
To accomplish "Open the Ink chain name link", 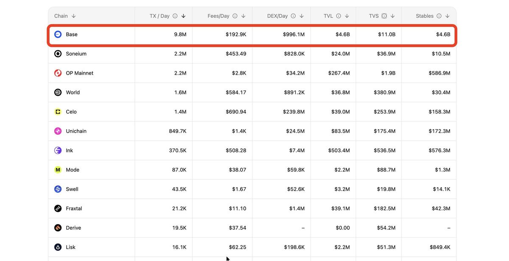I will pos(70,150).
